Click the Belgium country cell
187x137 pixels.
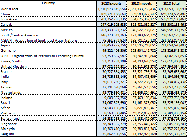click(48, 134)
